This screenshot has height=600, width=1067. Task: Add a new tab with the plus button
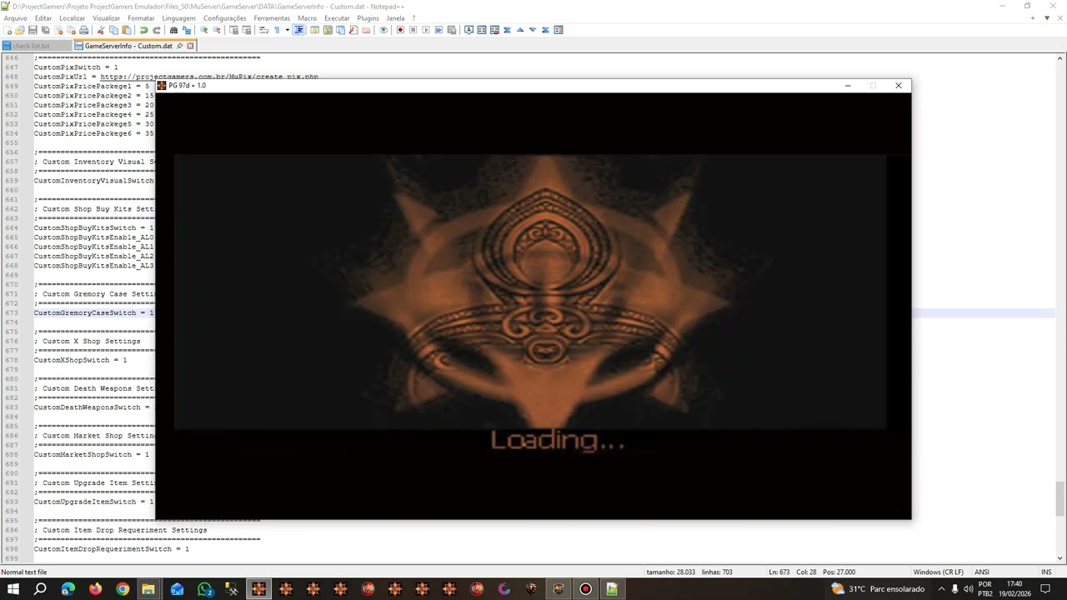1033,17
